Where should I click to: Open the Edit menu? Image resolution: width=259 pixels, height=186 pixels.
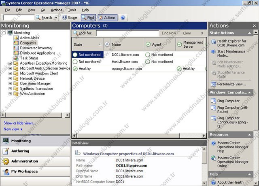click(x=19, y=10)
